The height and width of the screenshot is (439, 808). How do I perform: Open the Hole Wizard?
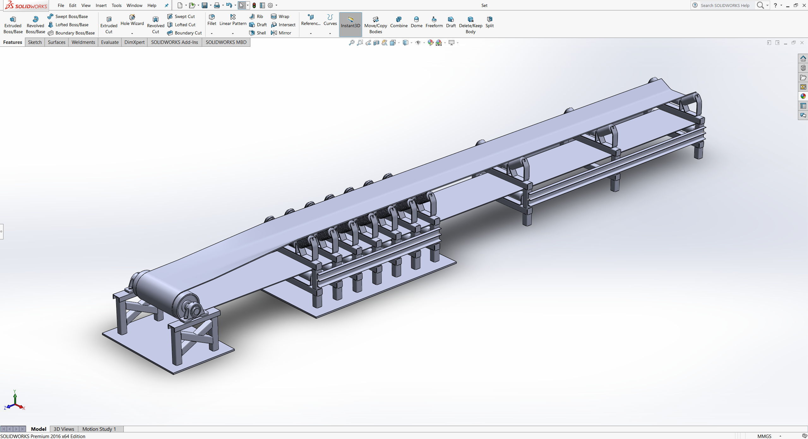coord(132,22)
